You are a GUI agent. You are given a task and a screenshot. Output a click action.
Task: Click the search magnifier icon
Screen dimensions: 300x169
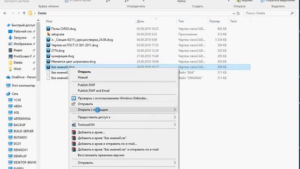tap(292, 13)
